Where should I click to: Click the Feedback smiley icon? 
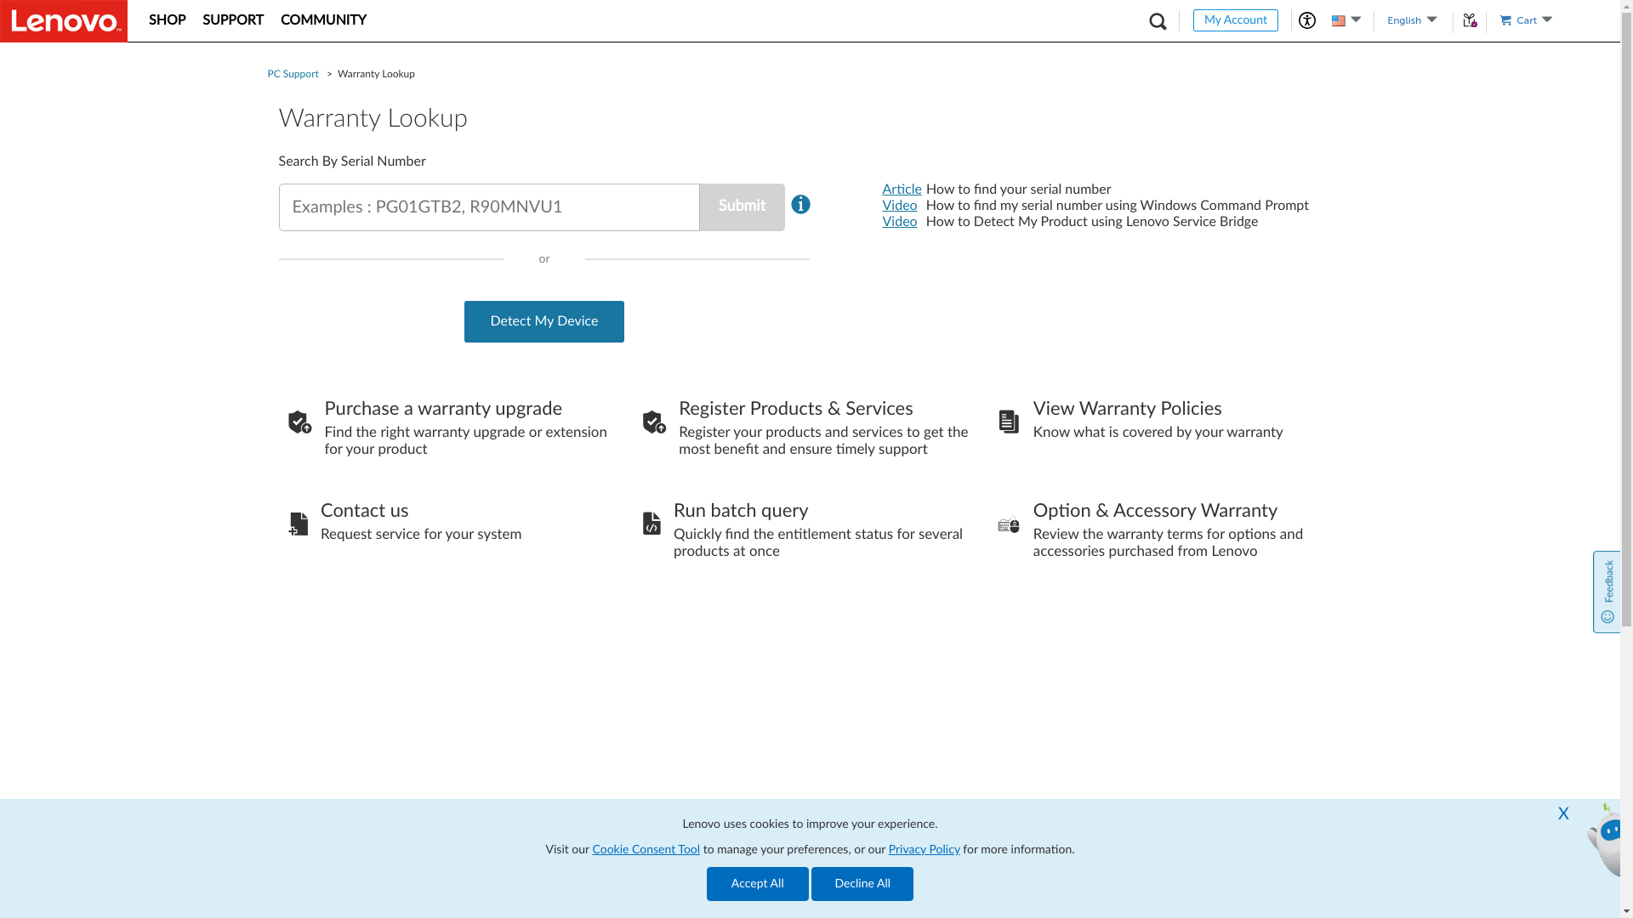1607,617
